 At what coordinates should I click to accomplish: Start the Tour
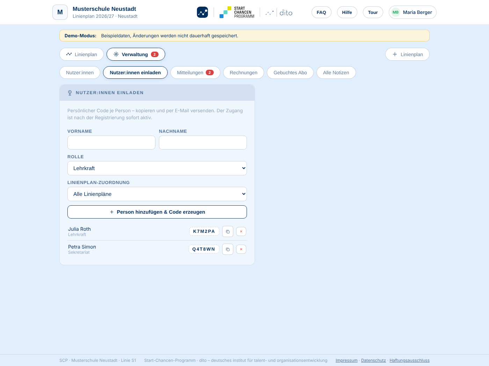pyautogui.click(x=373, y=12)
